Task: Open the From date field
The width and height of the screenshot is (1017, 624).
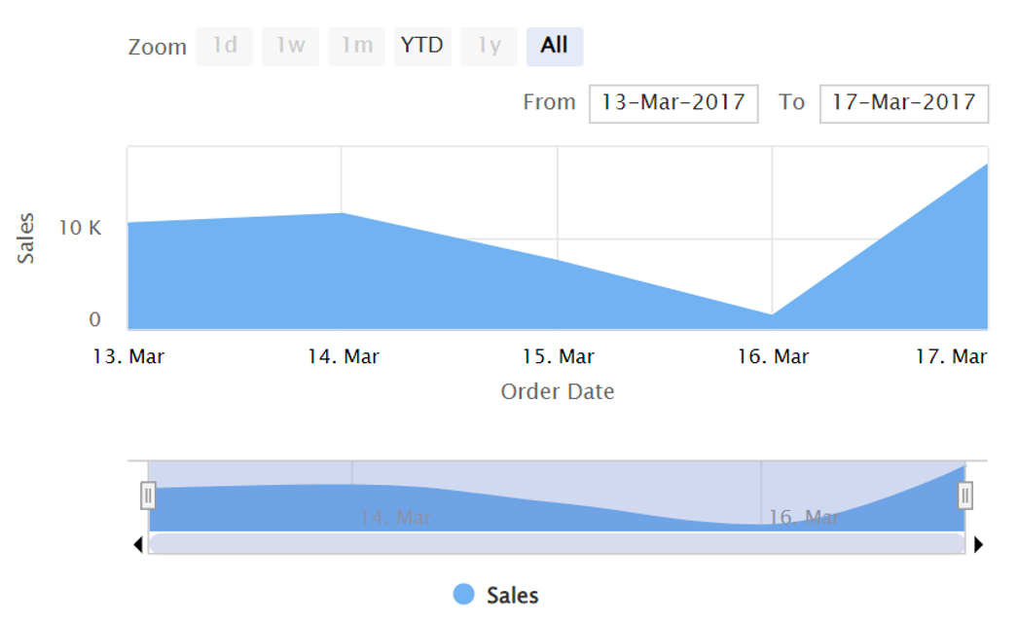Action: (x=672, y=101)
